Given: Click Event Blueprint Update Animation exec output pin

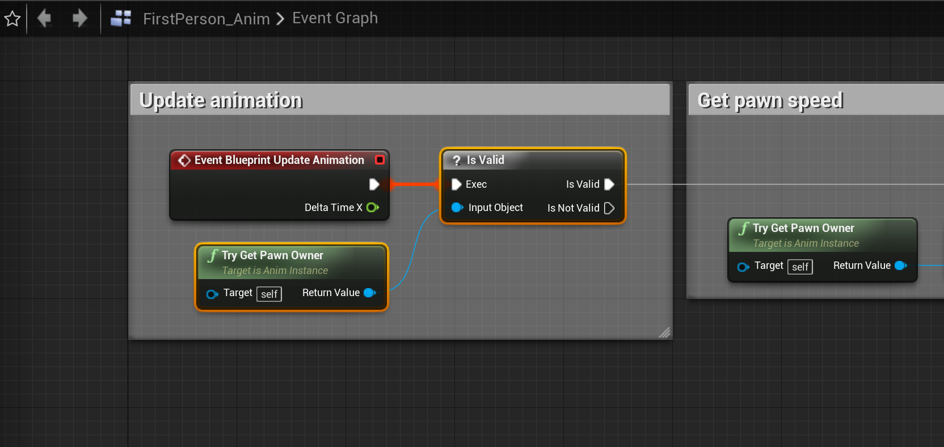Looking at the screenshot, I should point(374,184).
